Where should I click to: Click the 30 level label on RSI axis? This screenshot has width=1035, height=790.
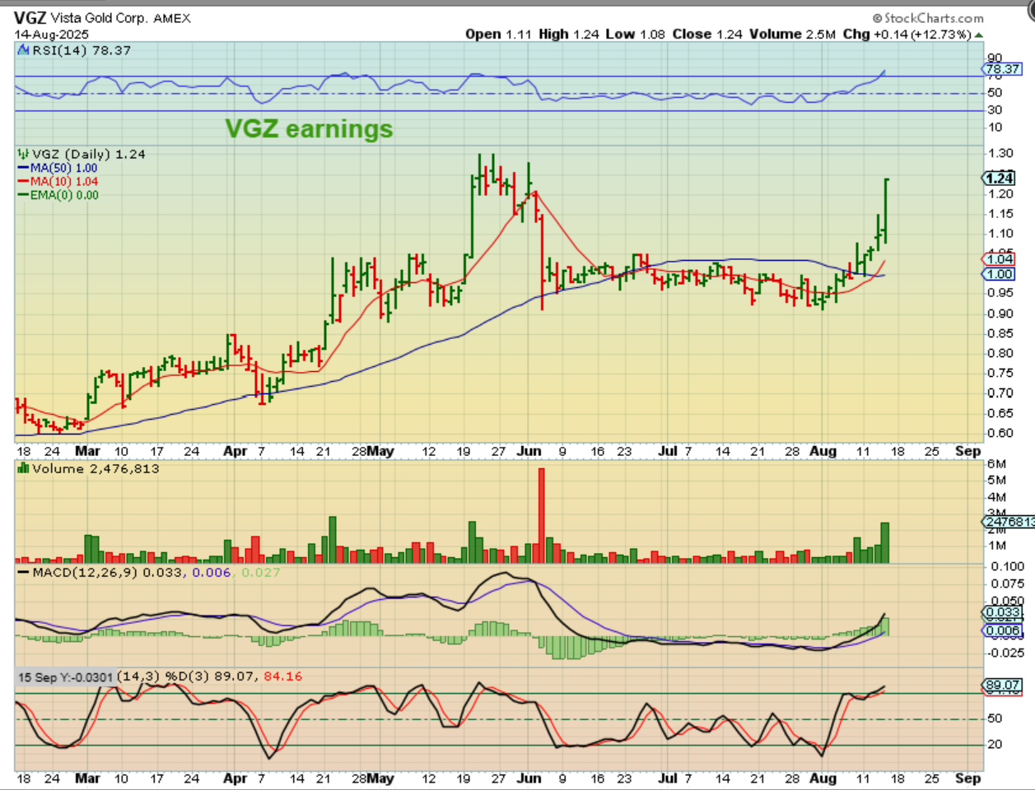(x=995, y=109)
